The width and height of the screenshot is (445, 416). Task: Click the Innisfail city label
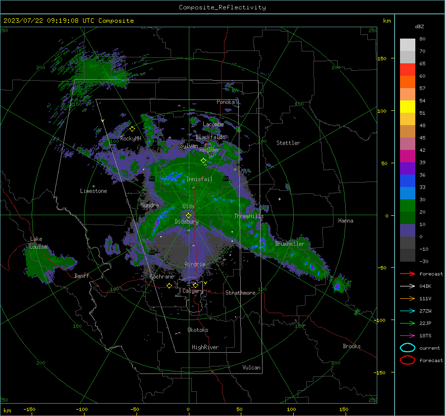[199, 179]
